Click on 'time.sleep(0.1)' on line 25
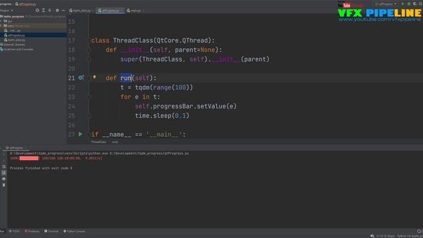 tap(162, 116)
